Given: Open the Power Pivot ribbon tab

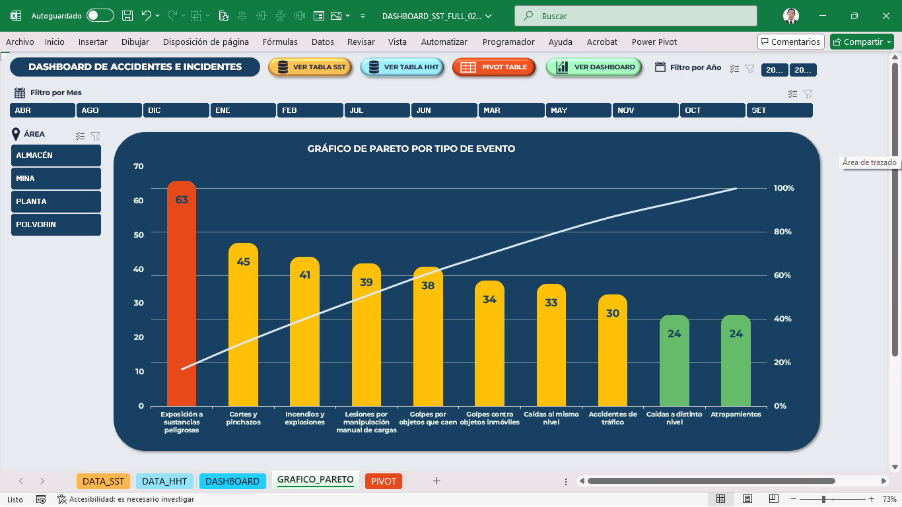Looking at the screenshot, I should (x=654, y=42).
